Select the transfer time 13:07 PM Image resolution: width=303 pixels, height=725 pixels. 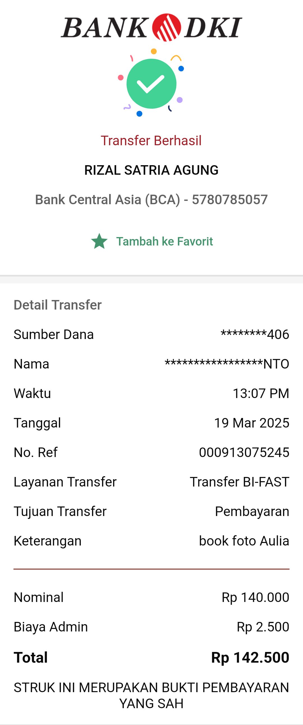pyautogui.click(x=261, y=394)
